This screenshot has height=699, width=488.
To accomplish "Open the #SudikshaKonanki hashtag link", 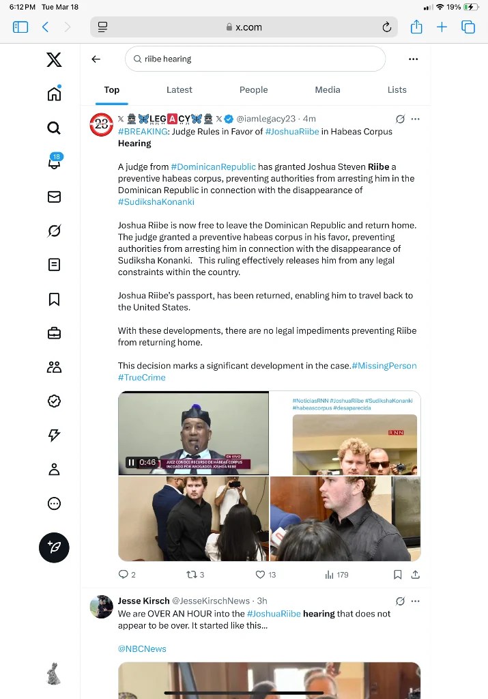I will pyautogui.click(x=156, y=201).
